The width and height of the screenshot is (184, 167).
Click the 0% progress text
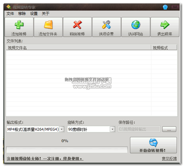pos(65,141)
